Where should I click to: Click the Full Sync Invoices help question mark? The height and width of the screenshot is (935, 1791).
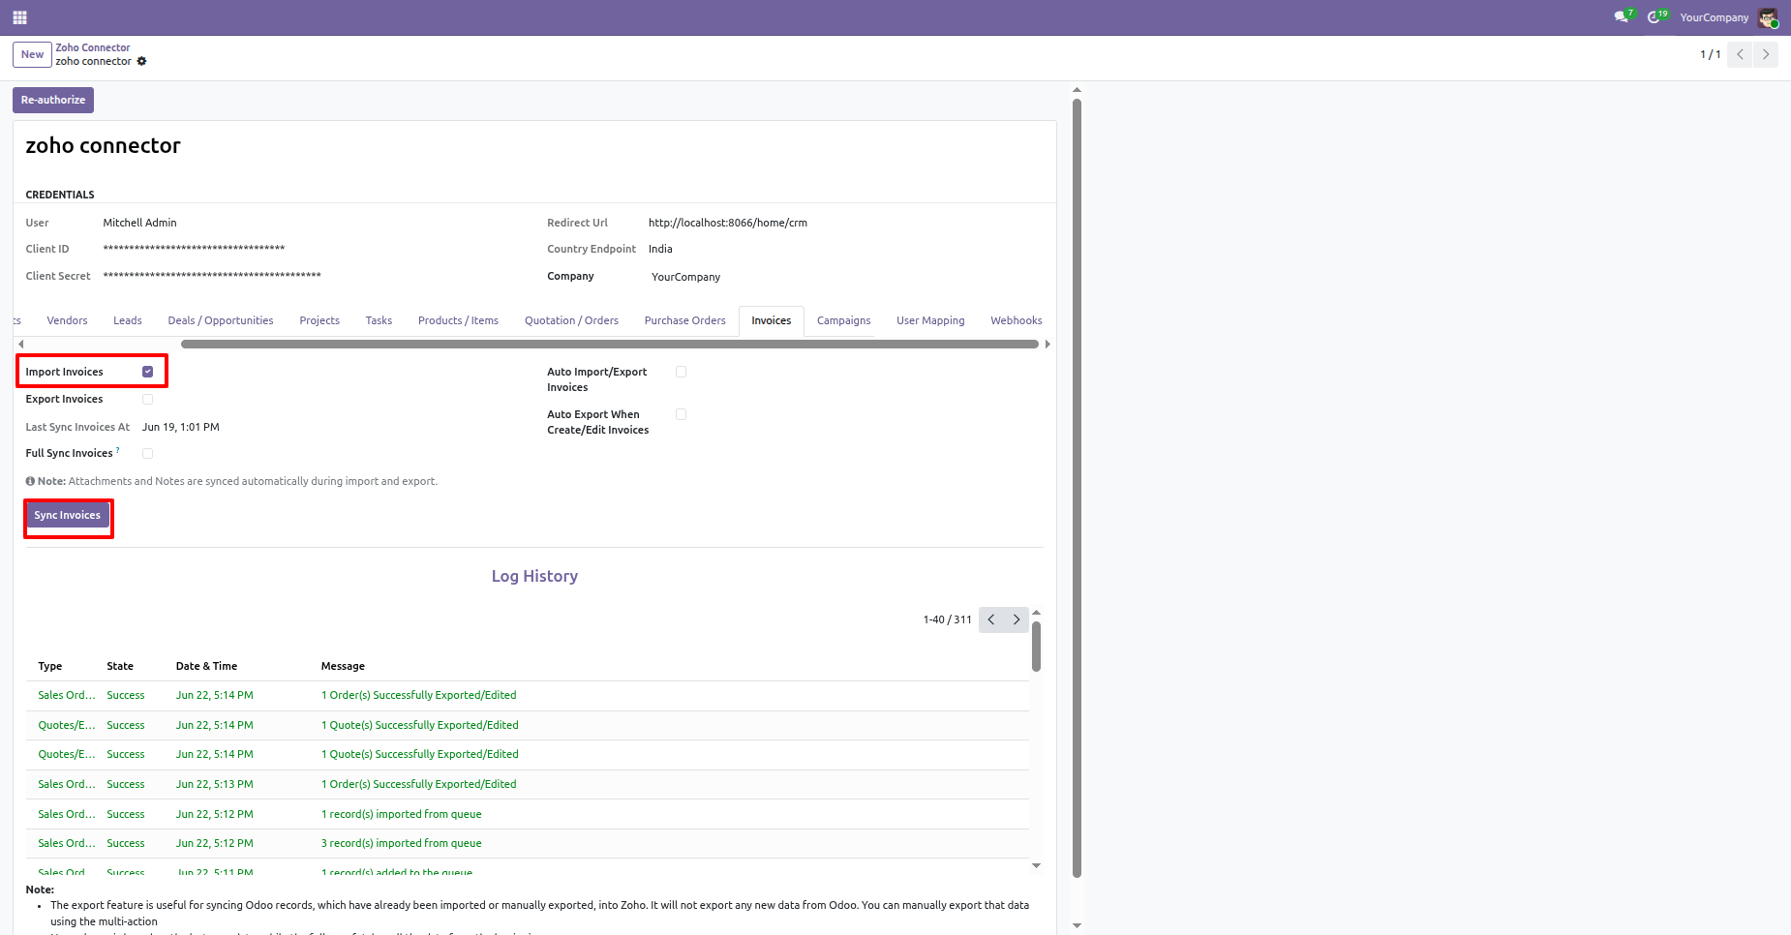pos(118,450)
